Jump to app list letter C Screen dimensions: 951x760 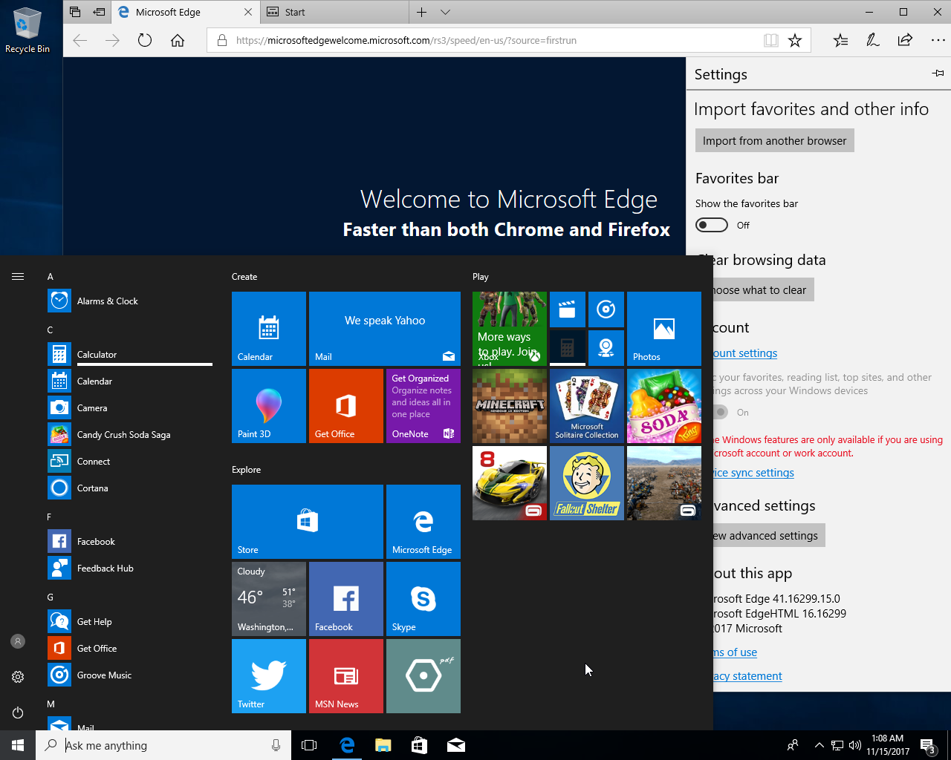click(50, 330)
